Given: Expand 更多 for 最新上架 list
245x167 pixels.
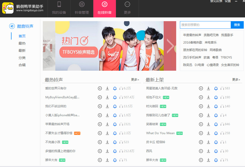Looking at the screenshot, I should [236, 80].
